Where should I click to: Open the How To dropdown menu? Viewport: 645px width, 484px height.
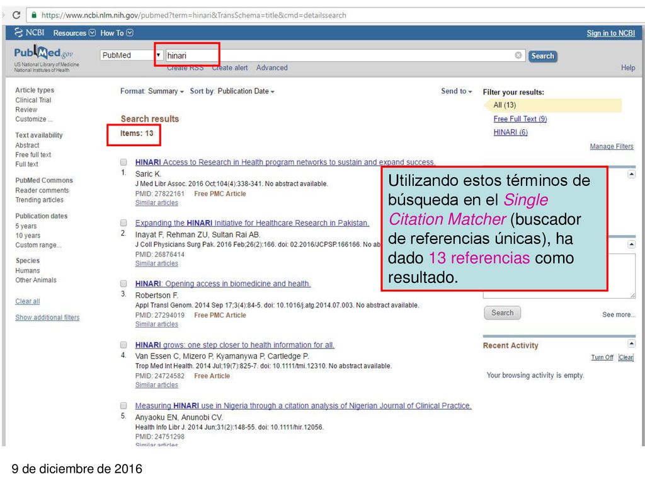coord(117,33)
